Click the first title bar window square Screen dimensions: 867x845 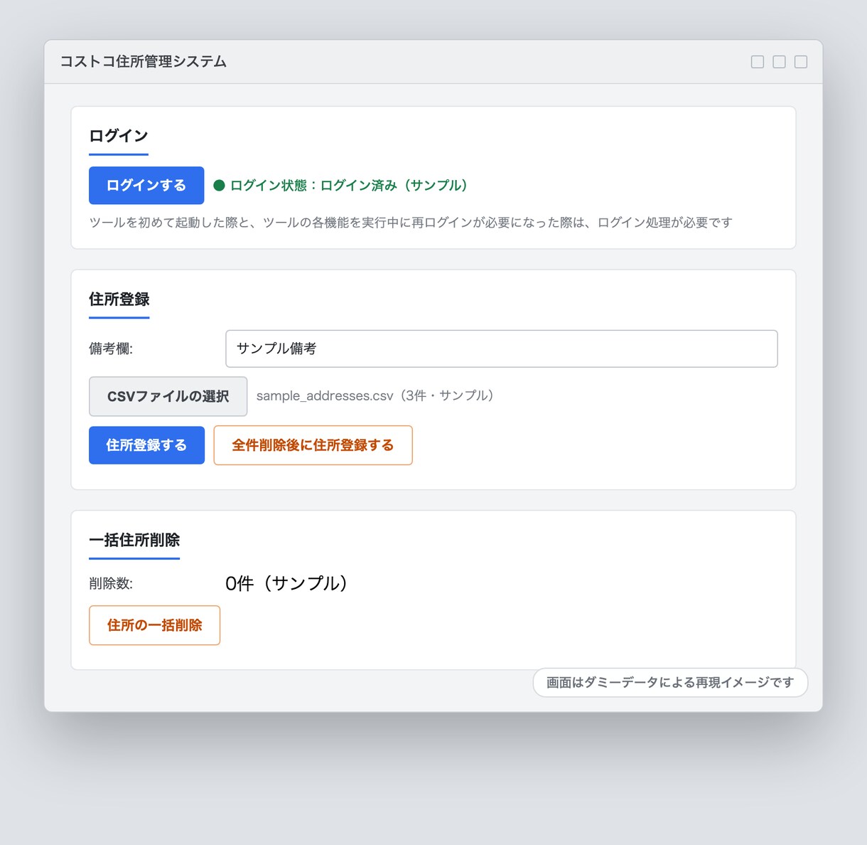(x=758, y=62)
